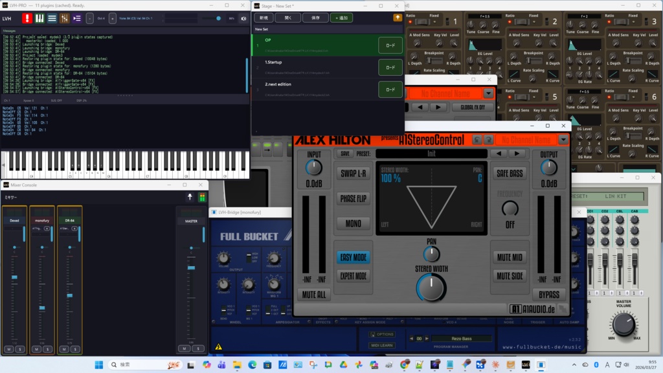Adjust the master volume slider in LVH toolbar
Image resolution: width=663 pixels, height=373 pixels.
click(x=212, y=19)
